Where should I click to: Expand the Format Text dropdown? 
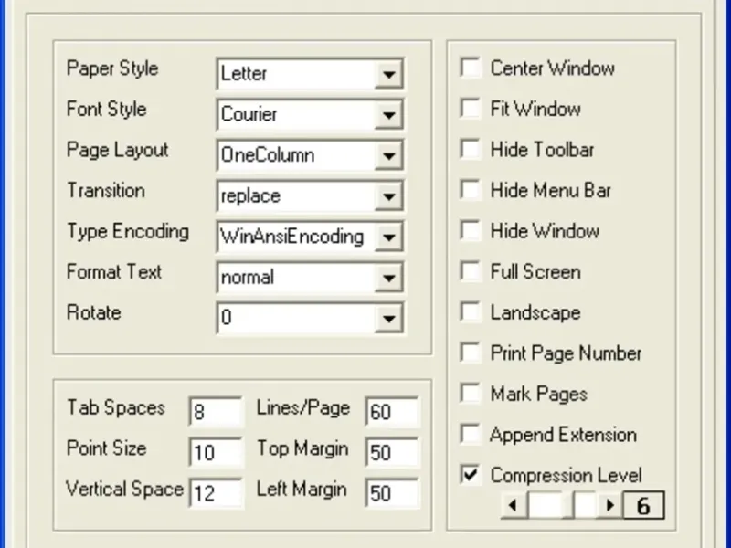click(389, 278)
